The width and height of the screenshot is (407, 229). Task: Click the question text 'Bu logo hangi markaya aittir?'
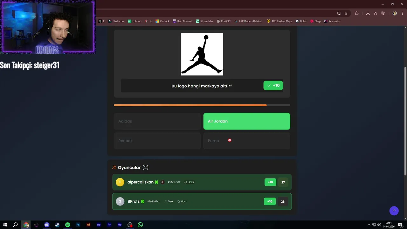(x=202, y=86)
